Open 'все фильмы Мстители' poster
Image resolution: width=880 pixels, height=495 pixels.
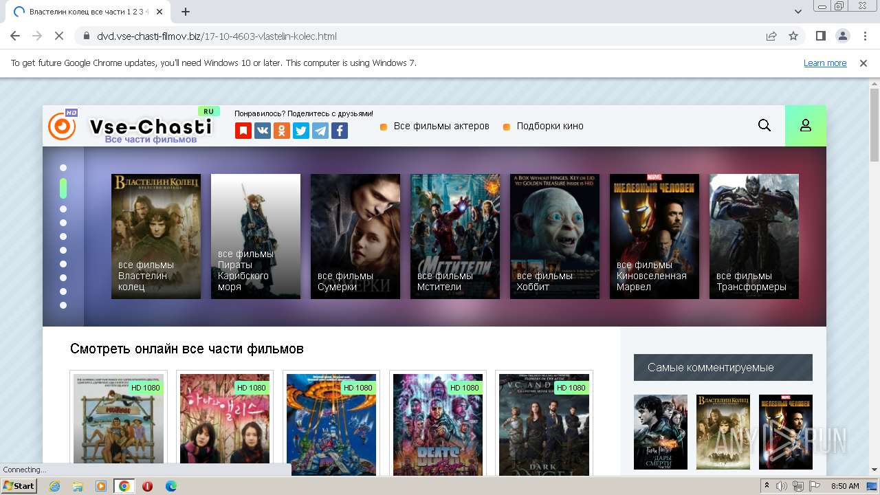[x=455, y=236]
